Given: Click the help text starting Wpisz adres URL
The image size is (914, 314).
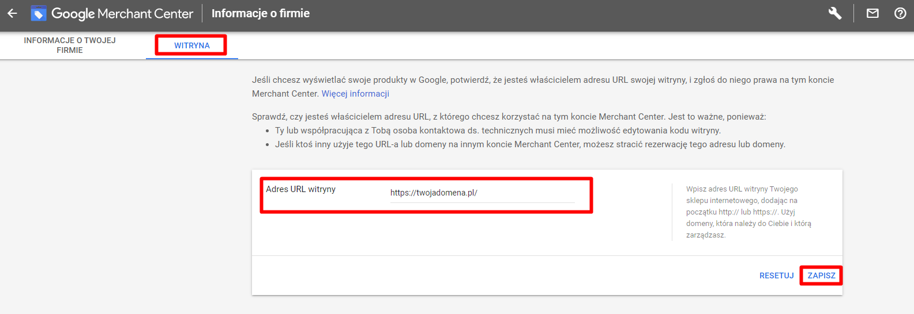Looking at the screenshot, I should (748, 212).
